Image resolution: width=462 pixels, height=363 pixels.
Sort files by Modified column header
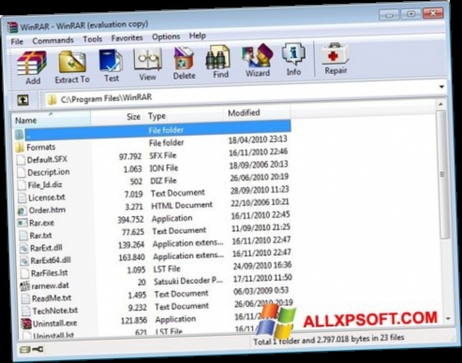pos(257,112)
